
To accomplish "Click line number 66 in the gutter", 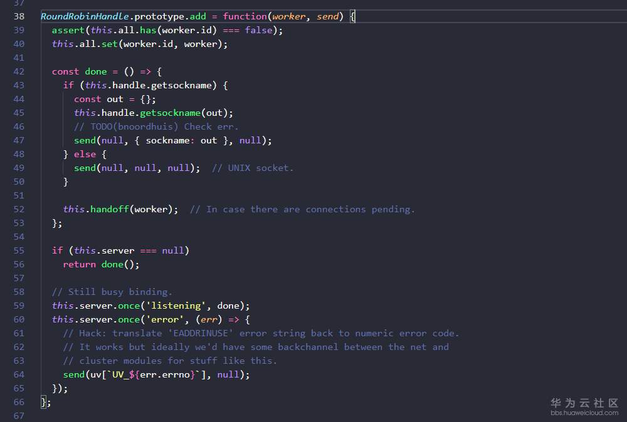I will (19, 402).
